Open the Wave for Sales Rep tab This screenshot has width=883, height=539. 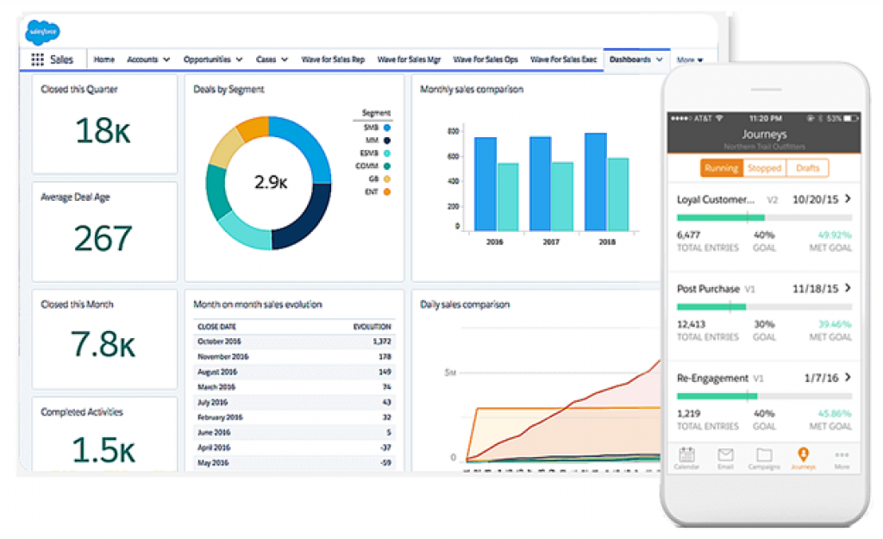[333, 60]
